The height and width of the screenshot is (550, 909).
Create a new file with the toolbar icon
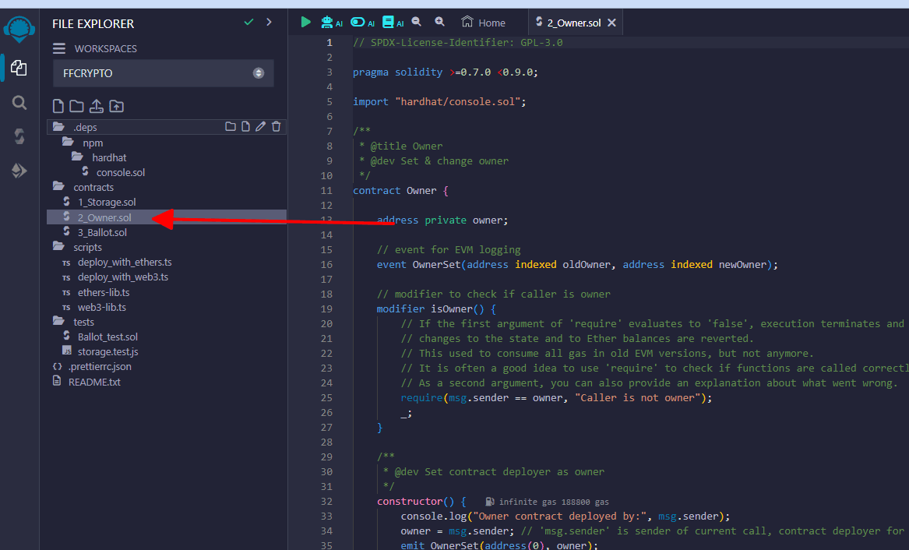58,106
